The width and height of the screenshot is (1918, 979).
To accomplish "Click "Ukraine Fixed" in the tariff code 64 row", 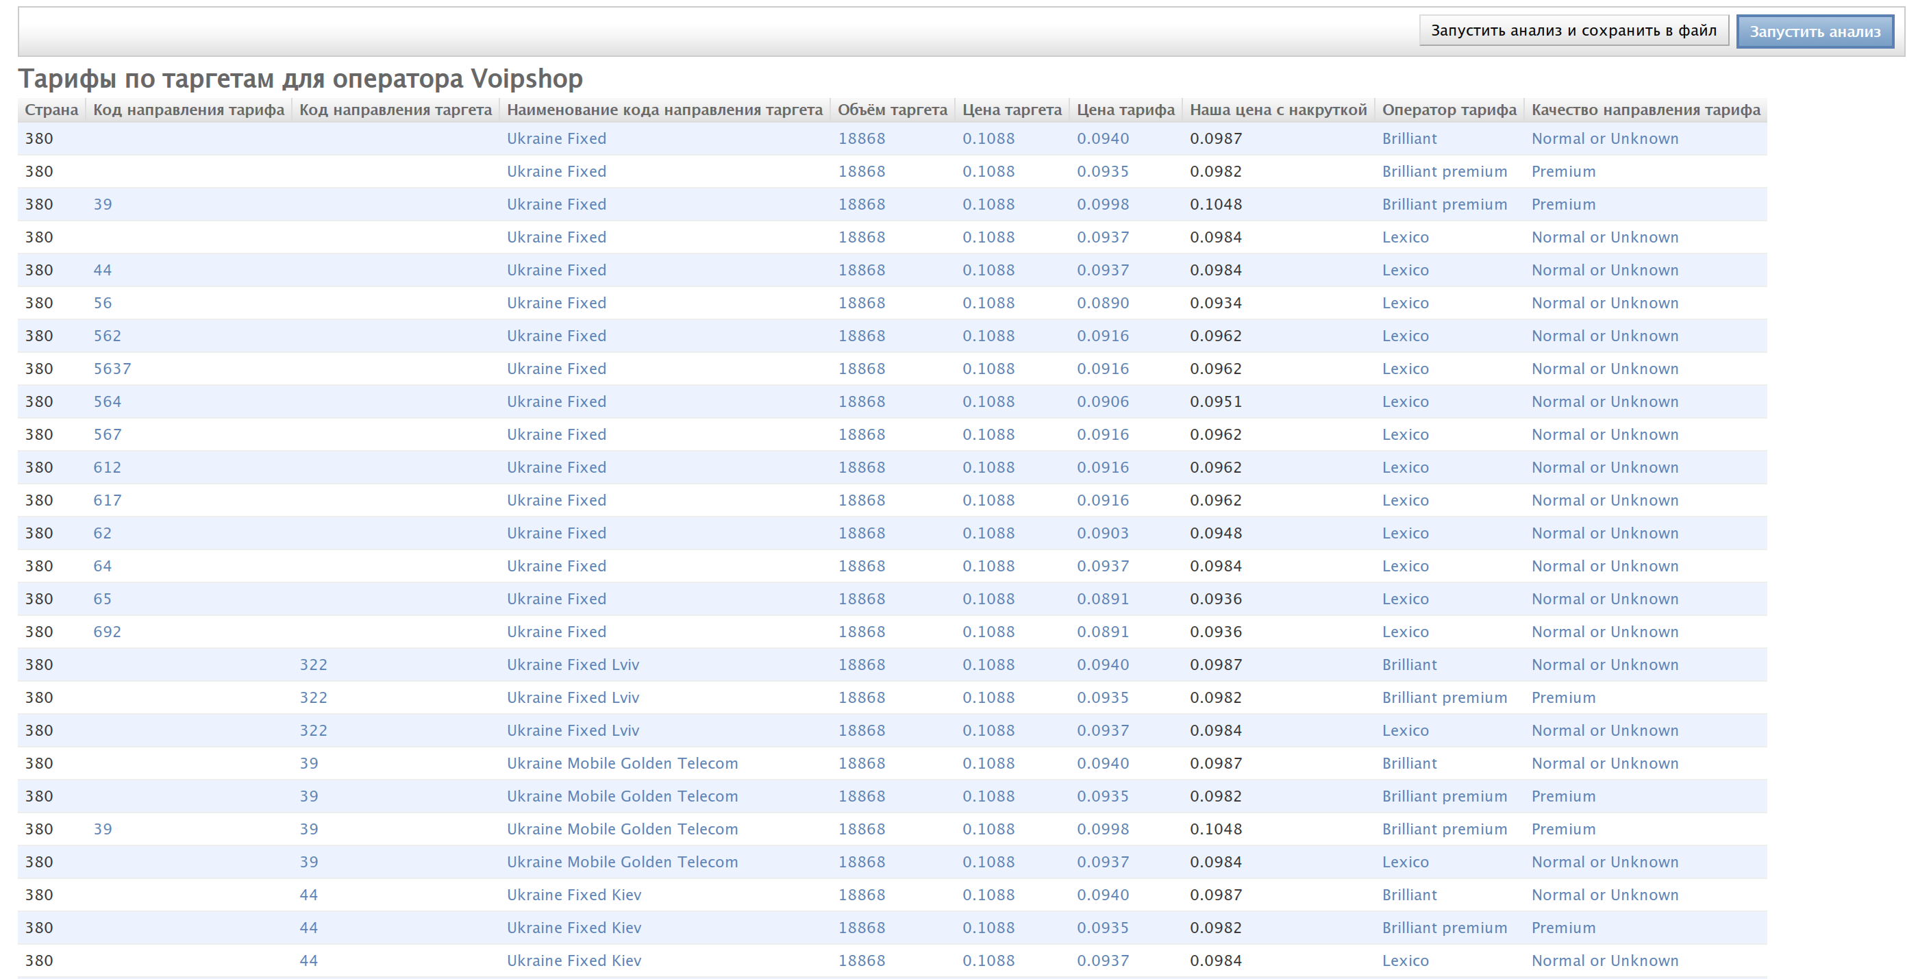I will click(x=556, y=566).
